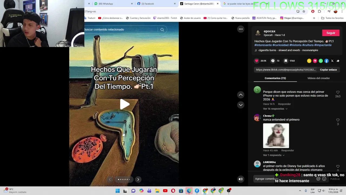Reply to Chema's comment via Responder
Viewport: 346px width, 195px height.
pyautogui.click(x=287, y=150)
